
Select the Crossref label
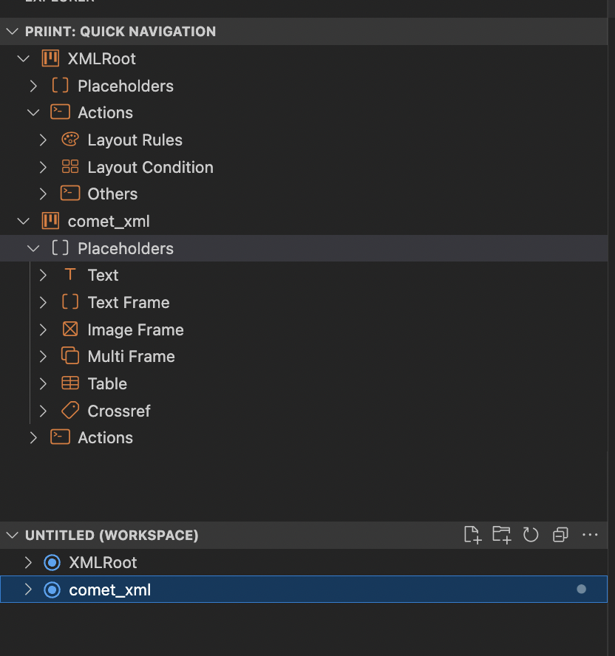point(119,411)
